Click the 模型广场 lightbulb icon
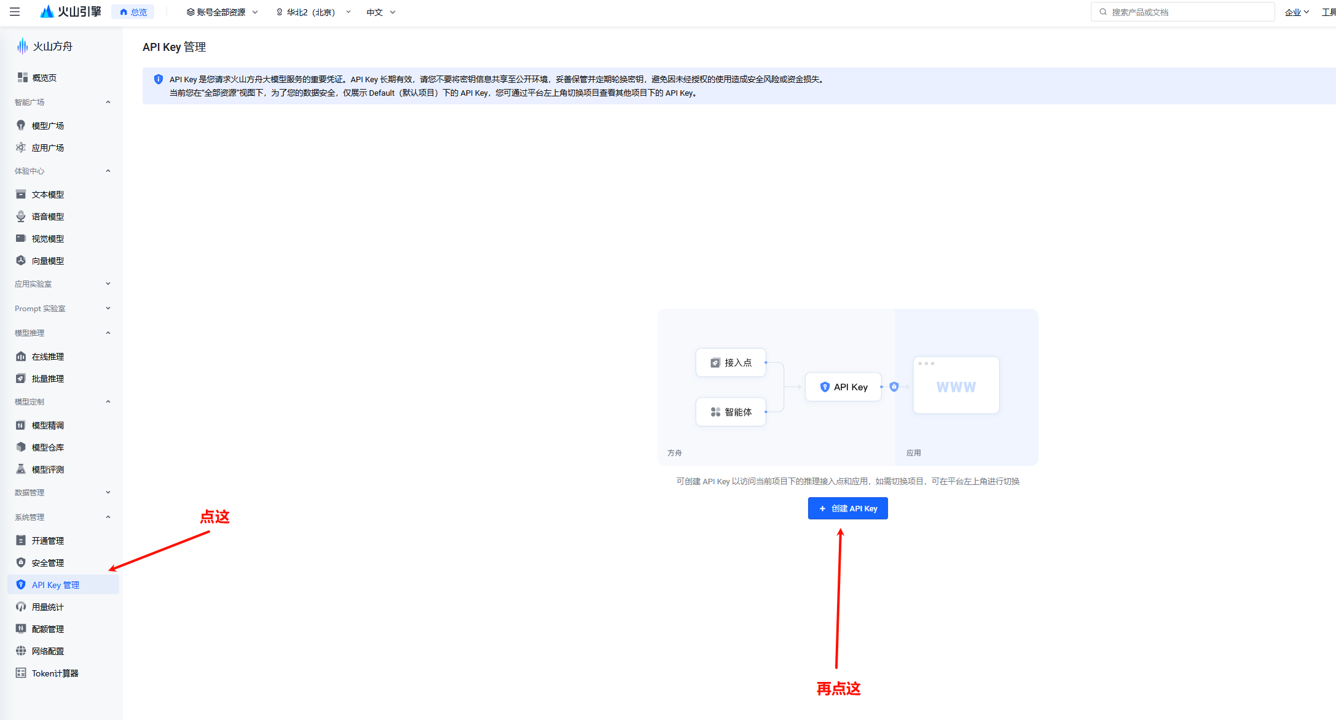The width and height of the screenshot is (1336, 720). (21, 125)
